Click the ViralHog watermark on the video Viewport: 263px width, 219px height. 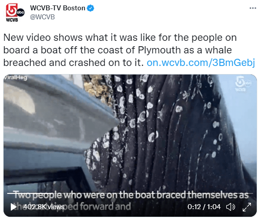pos(15,78)
